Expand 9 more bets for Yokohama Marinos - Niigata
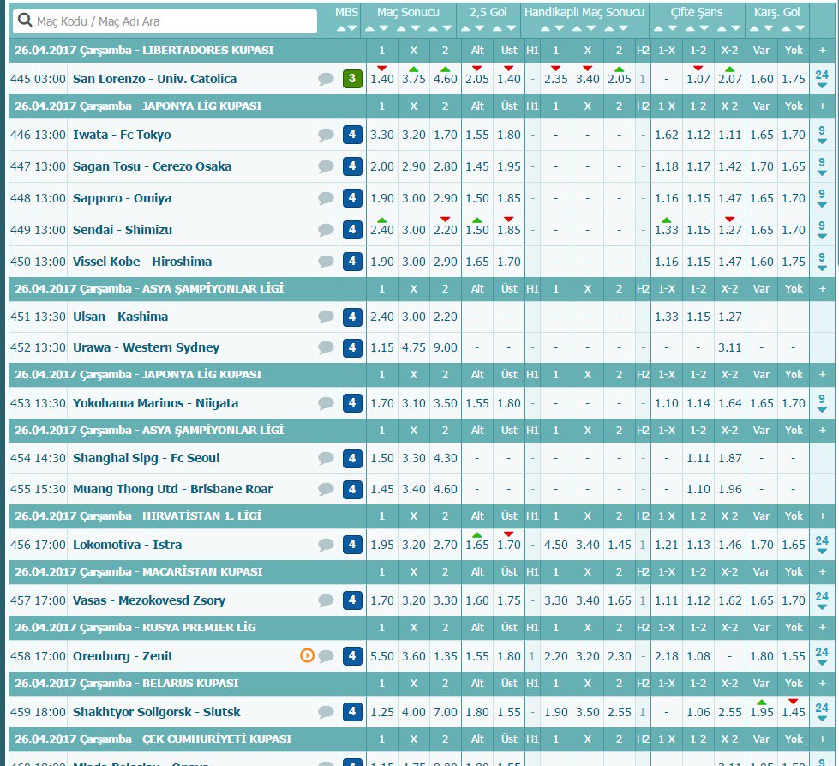Image resolution: width=839 pixels, height=766 pixels. click(x=822, y=403)
